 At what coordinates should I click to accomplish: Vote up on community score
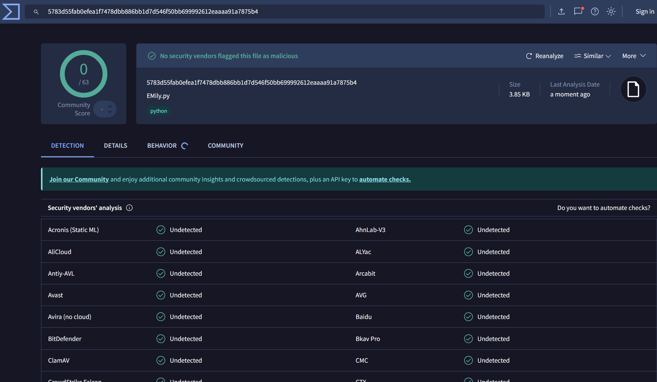pyautogui.click(x=110, y=106)
